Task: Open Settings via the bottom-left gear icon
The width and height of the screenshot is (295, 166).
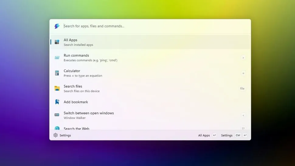Action: (55, 135)
